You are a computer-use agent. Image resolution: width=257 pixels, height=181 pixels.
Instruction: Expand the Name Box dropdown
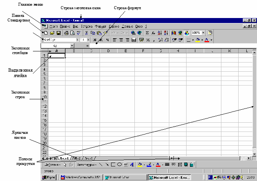[72, 46]
